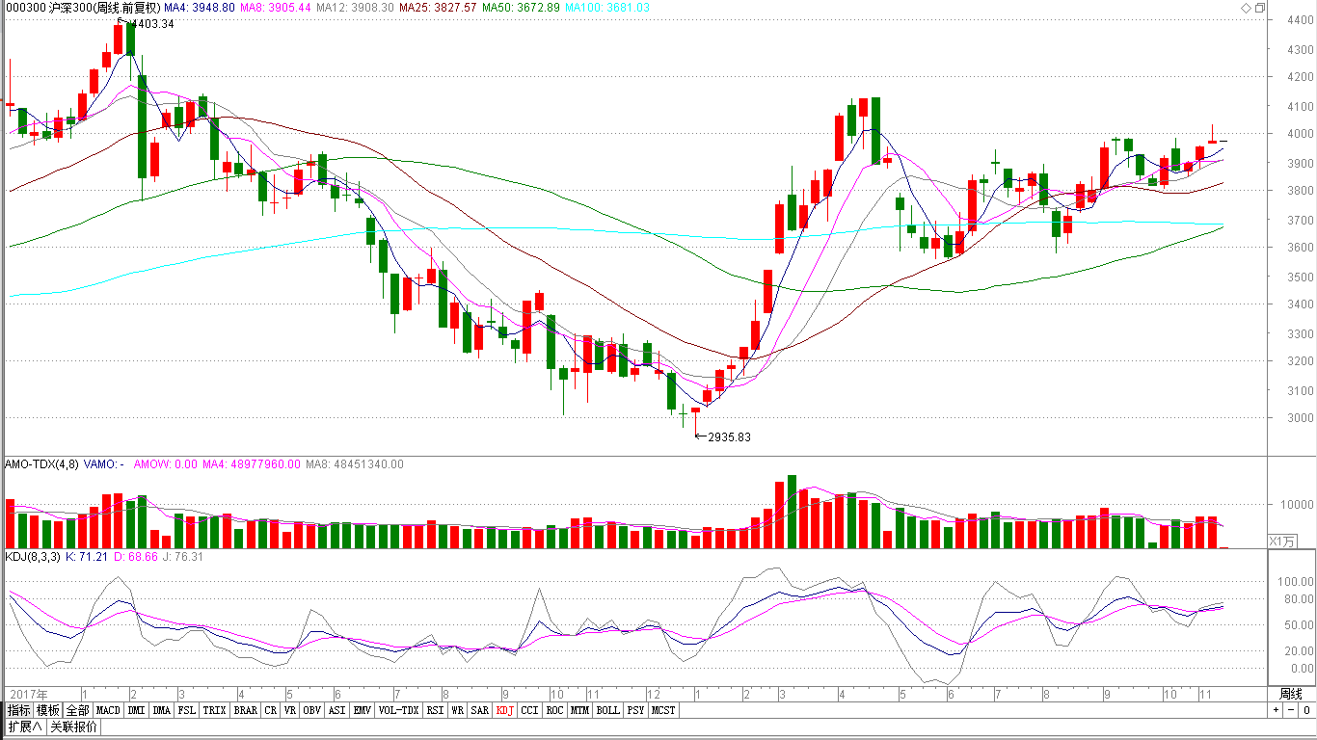Switch indicator to DMA
Screen dimensions: 1317x740
[161, 710]
